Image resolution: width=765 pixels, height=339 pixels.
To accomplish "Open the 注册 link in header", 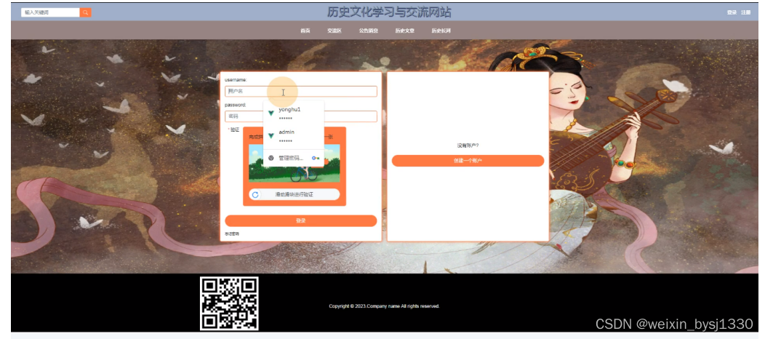I will click(746, 12).
